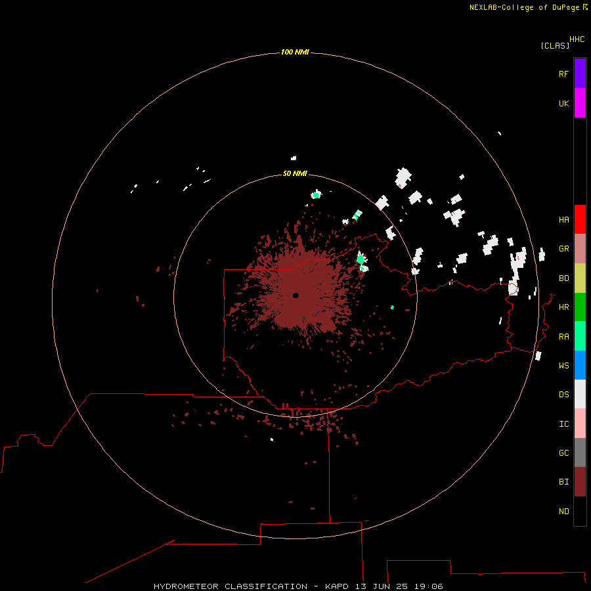Click the green rain echo near 50 NMI label

pyautogui.click(x=316, y=195)
